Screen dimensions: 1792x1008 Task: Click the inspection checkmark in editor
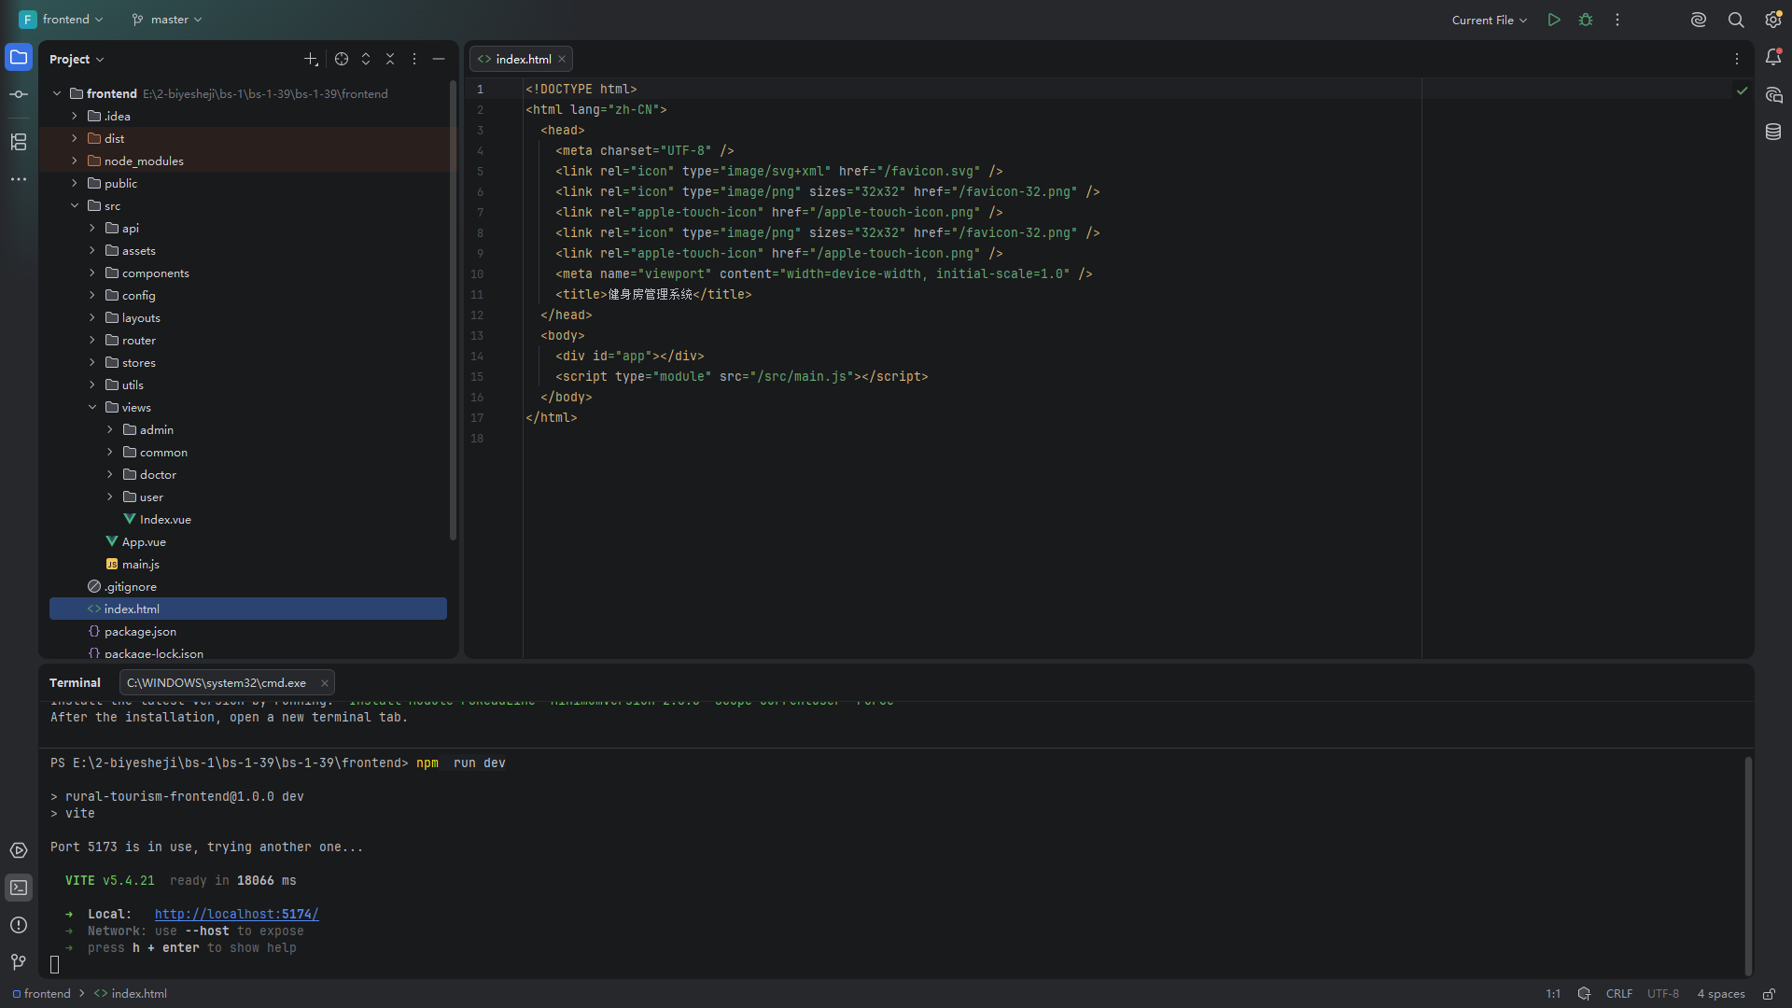pos(1742,91)
